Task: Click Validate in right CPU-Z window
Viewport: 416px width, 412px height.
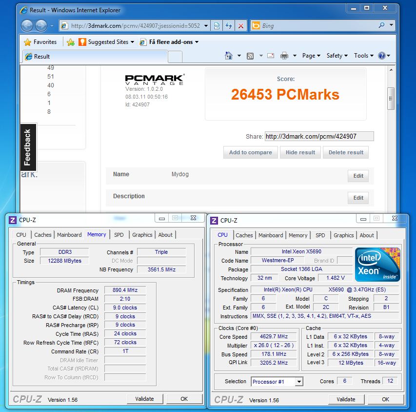Action: (346, 399)
